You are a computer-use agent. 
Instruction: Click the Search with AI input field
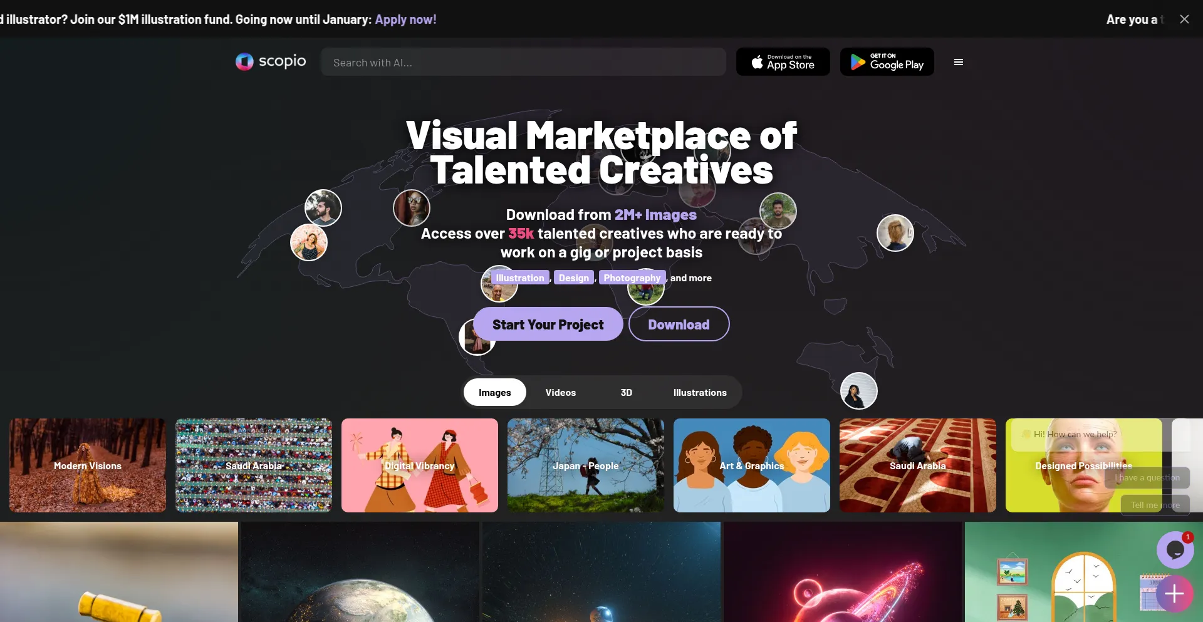[x=523, y=63]
